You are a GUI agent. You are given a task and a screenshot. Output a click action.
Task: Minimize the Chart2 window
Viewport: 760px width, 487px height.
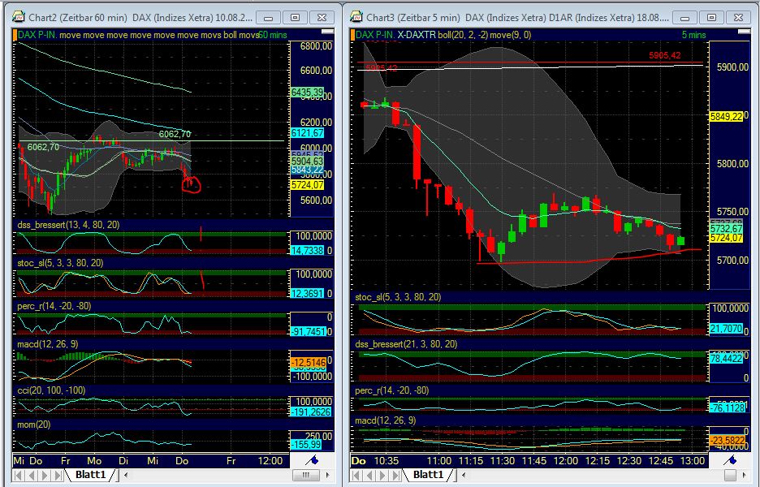pyautogui.click(x=269, y=17)
